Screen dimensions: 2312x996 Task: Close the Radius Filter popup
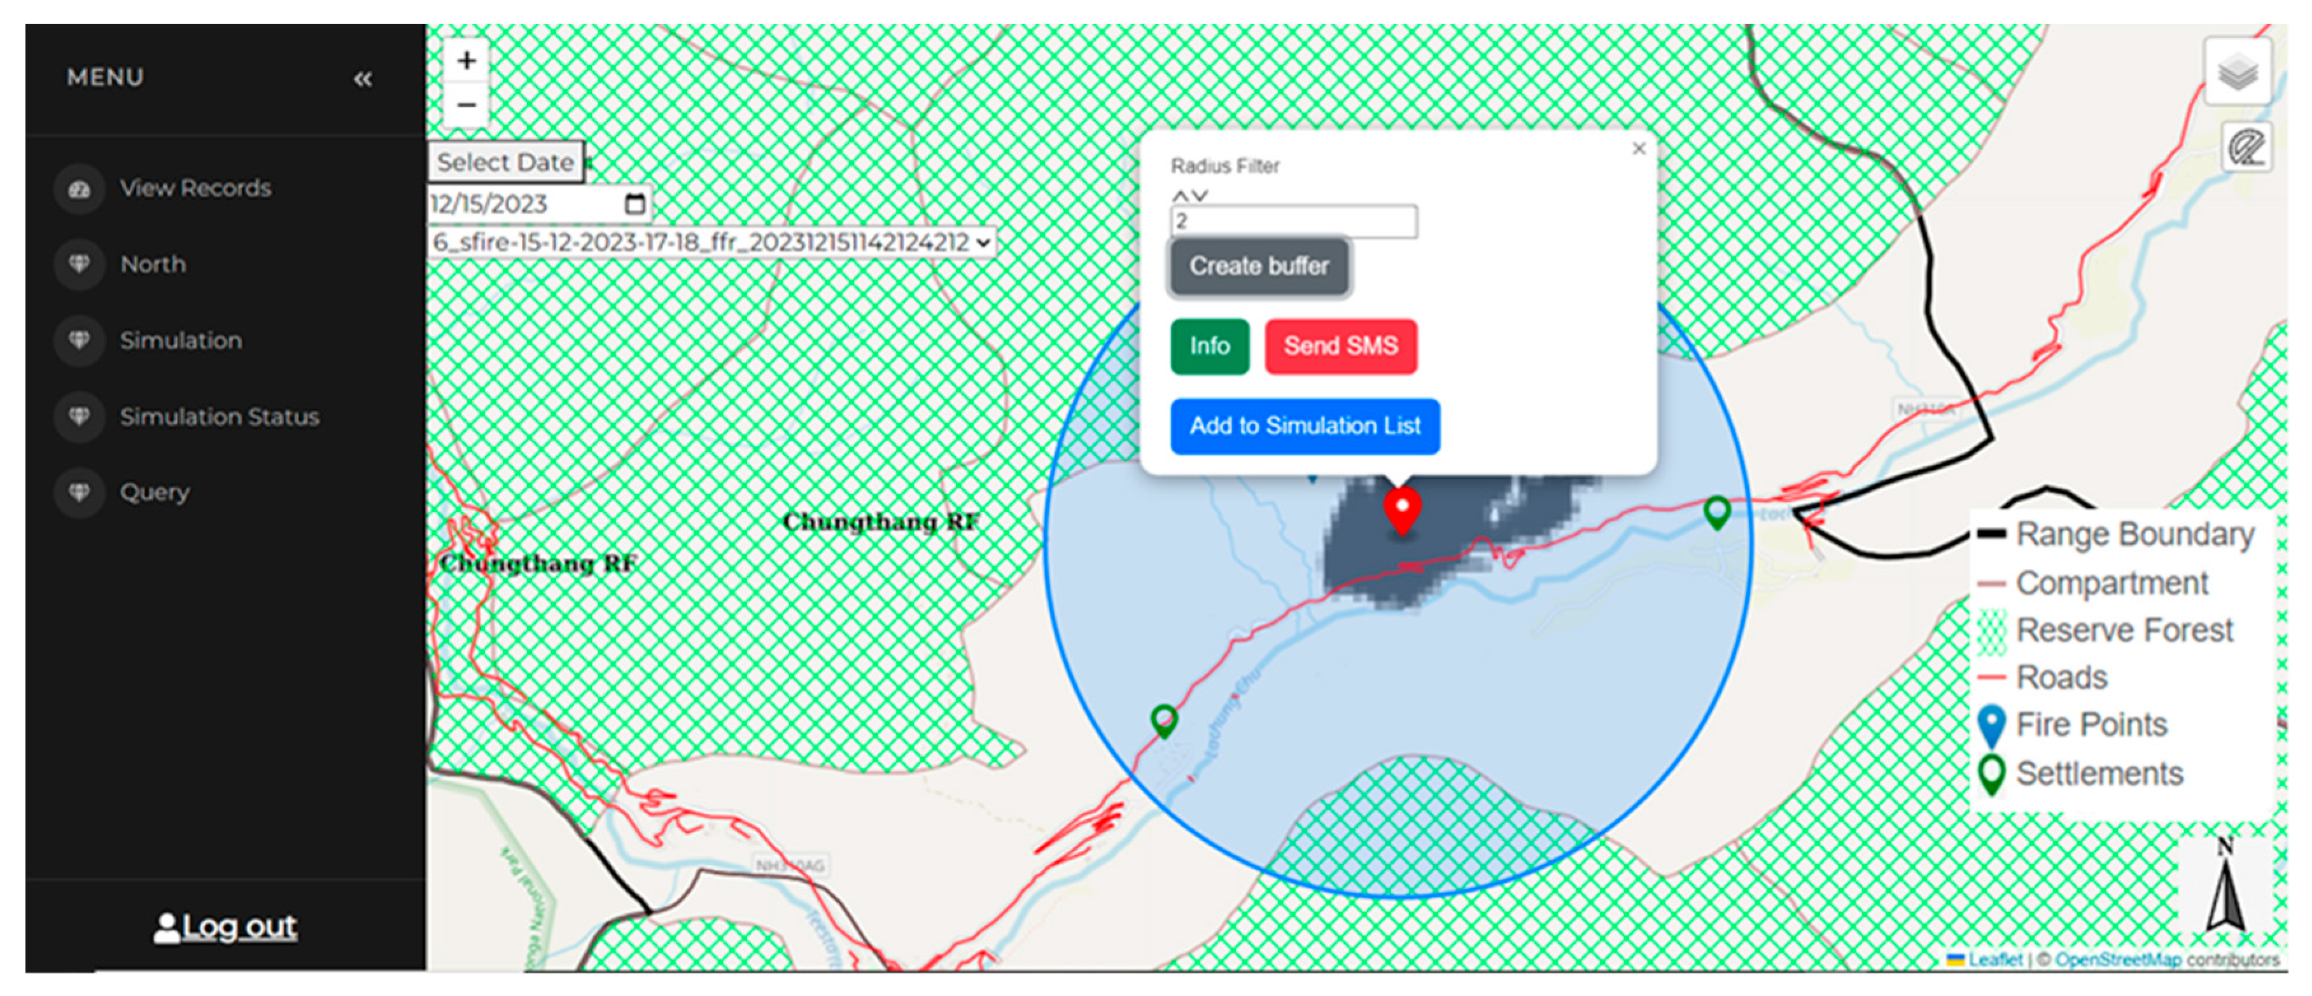click(1638, 149)
